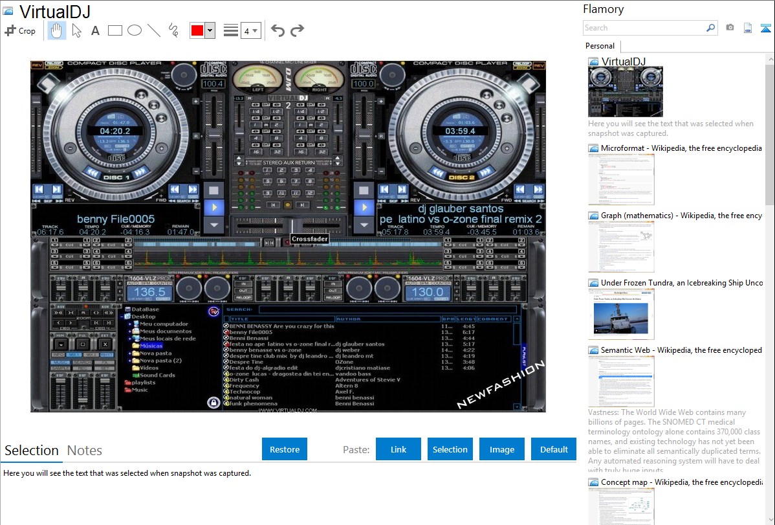The height and width of the screenshot is (525, 775).
Task: Click the Restore button
Action: click(285, 449)
